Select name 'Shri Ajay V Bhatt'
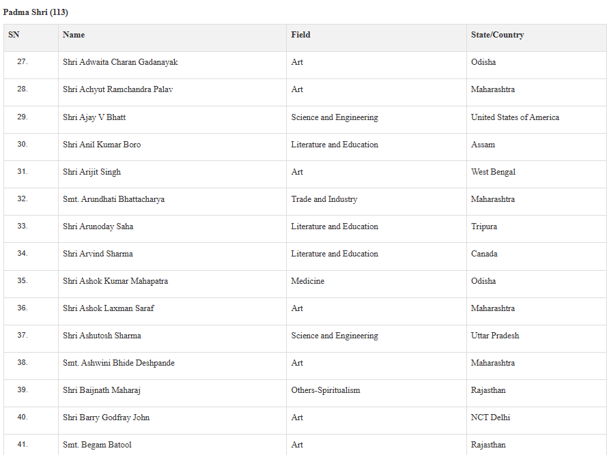Screen dimensions: 607x455 pos(94,117)
